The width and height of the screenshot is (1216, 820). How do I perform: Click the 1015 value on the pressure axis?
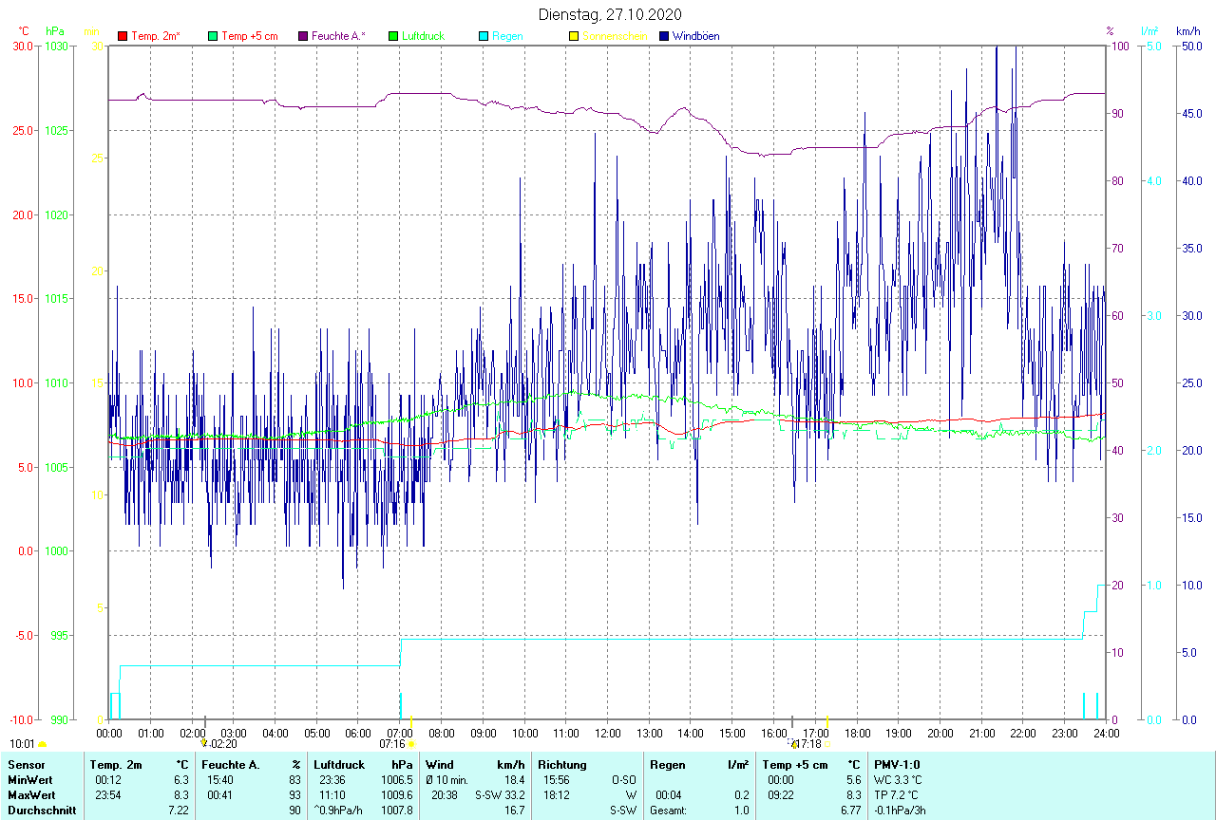56,299
